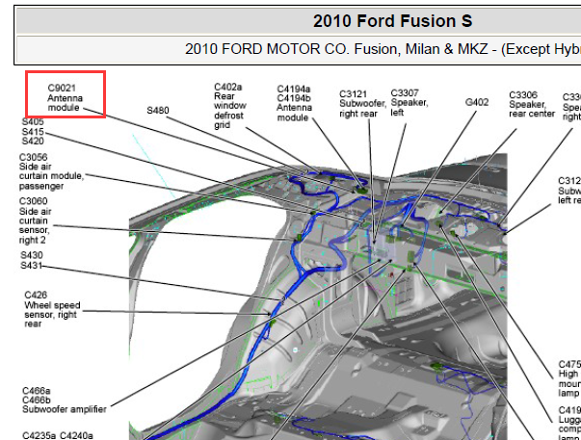Click the C4194a C4194b Antenna module label

pos(294,103)
